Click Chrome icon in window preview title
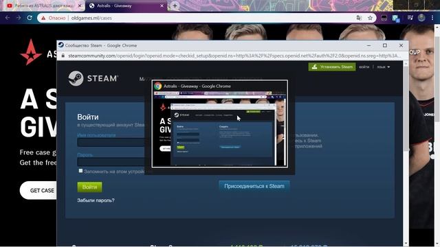The image size is (440, 247). coord(158,86)
